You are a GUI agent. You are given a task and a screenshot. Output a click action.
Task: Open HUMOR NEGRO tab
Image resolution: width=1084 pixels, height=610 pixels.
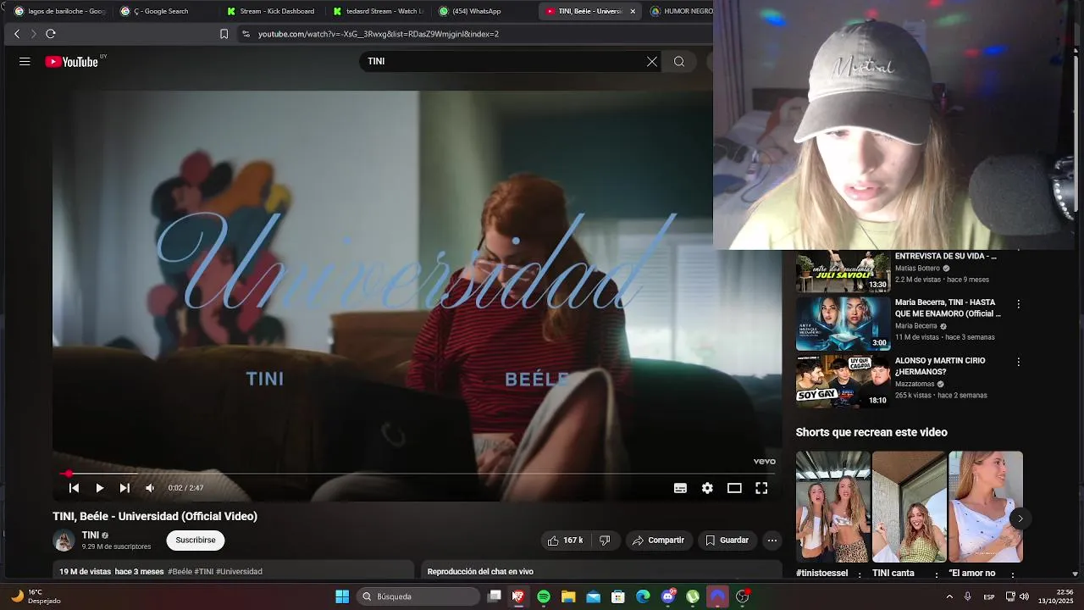681,11
